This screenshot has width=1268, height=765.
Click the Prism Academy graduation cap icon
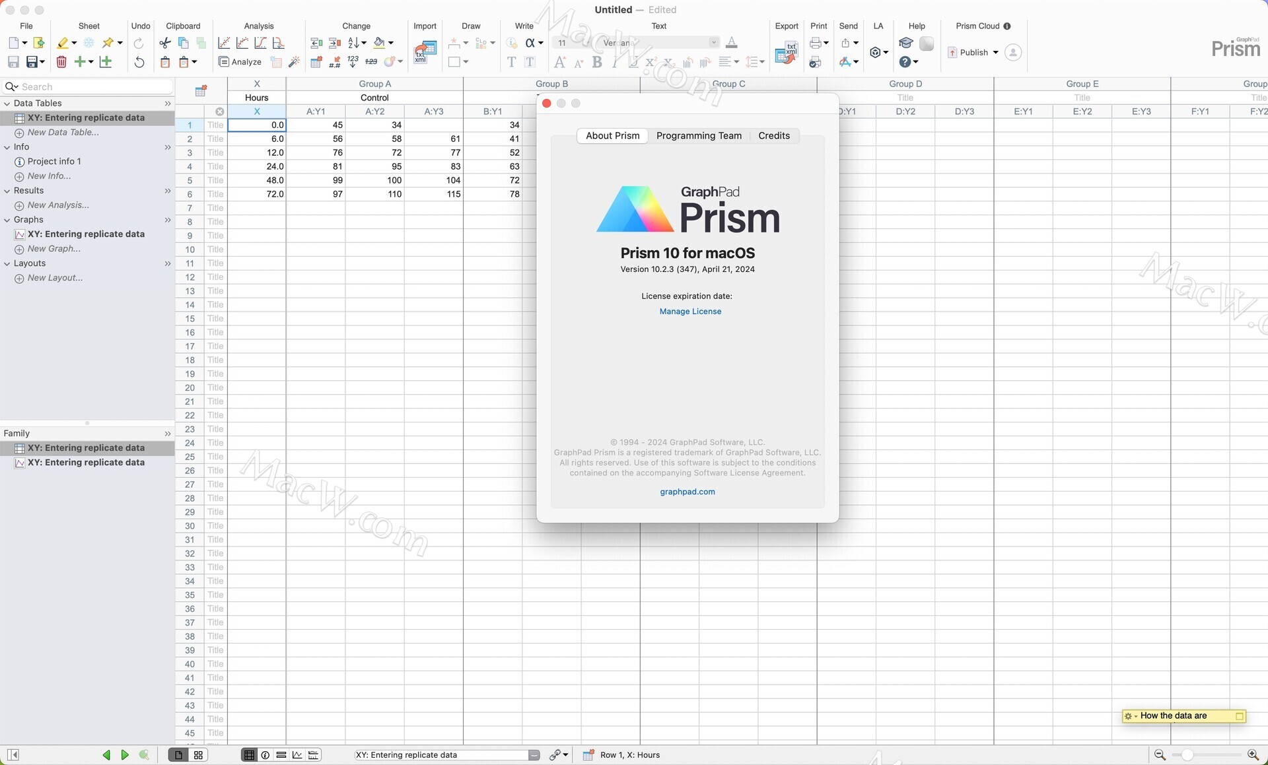tap(906, 43)
